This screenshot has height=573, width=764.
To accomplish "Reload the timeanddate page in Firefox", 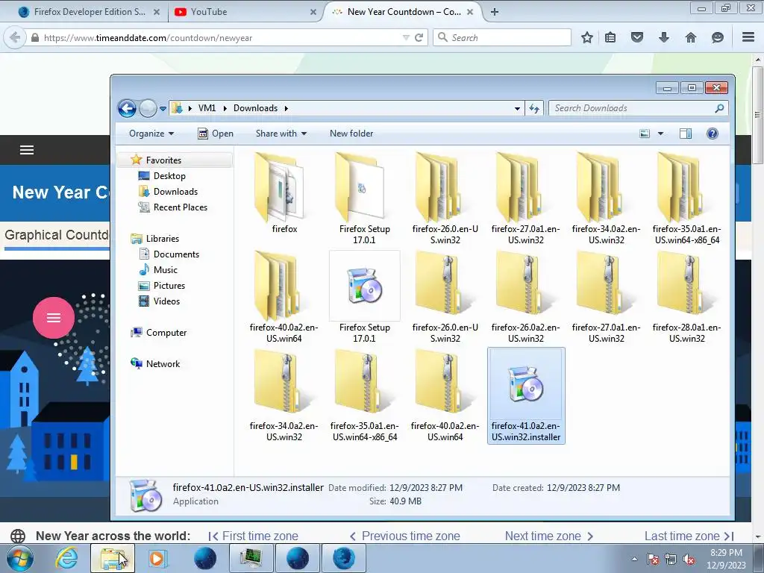I will pyautogui.click(x=419, y=37).
